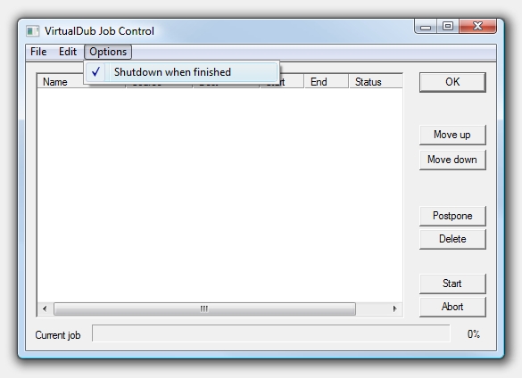Click the Start button
This screenshot has width=522, height=378.
tap(452, 283)
